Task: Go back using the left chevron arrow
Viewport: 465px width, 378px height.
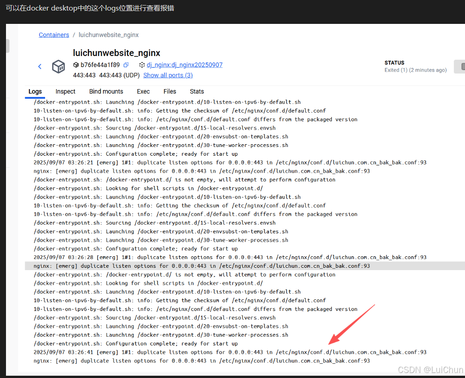Action: click(40, 66)
